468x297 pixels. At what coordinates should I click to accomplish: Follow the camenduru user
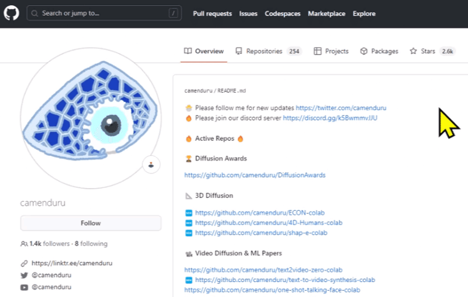[x=91, y=223]
